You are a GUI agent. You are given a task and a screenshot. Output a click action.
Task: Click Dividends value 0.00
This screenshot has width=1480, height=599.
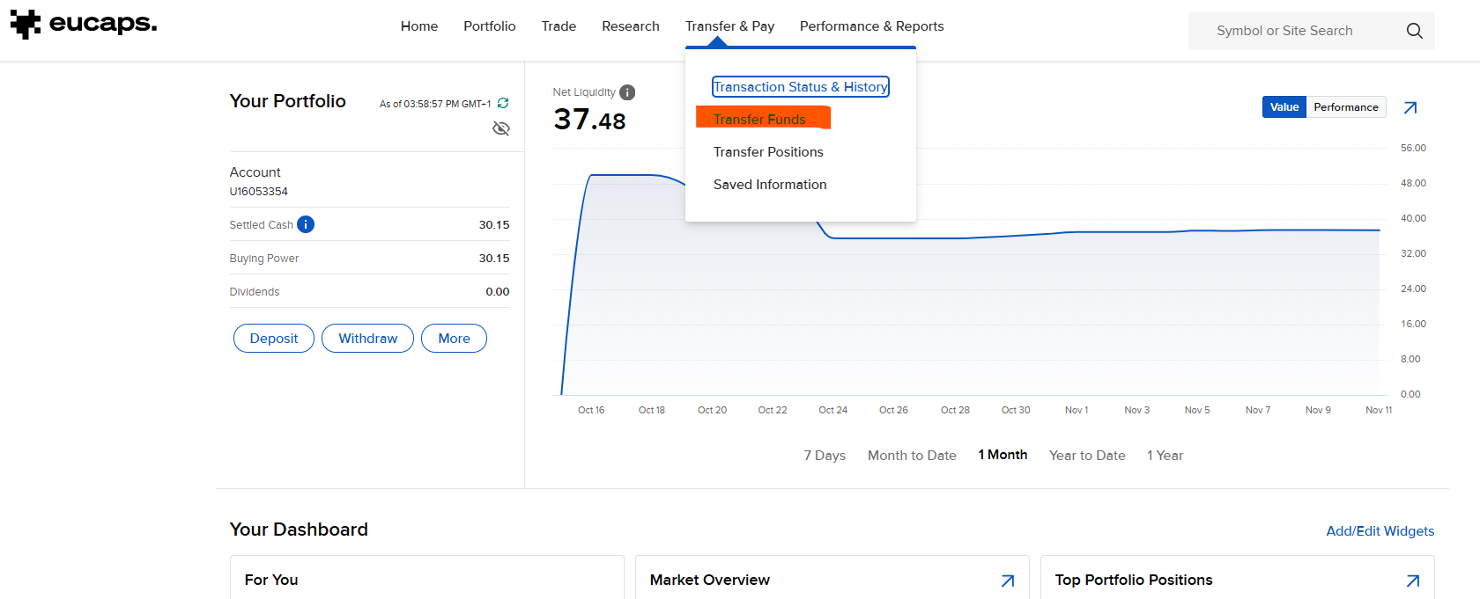pos(498,292)
